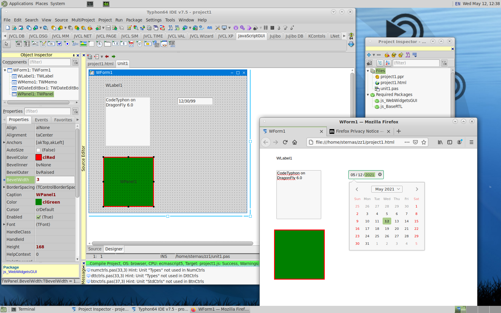Select the image component in the palette
This screenshot has height=313, width=501.
click(x=83, y=44)
